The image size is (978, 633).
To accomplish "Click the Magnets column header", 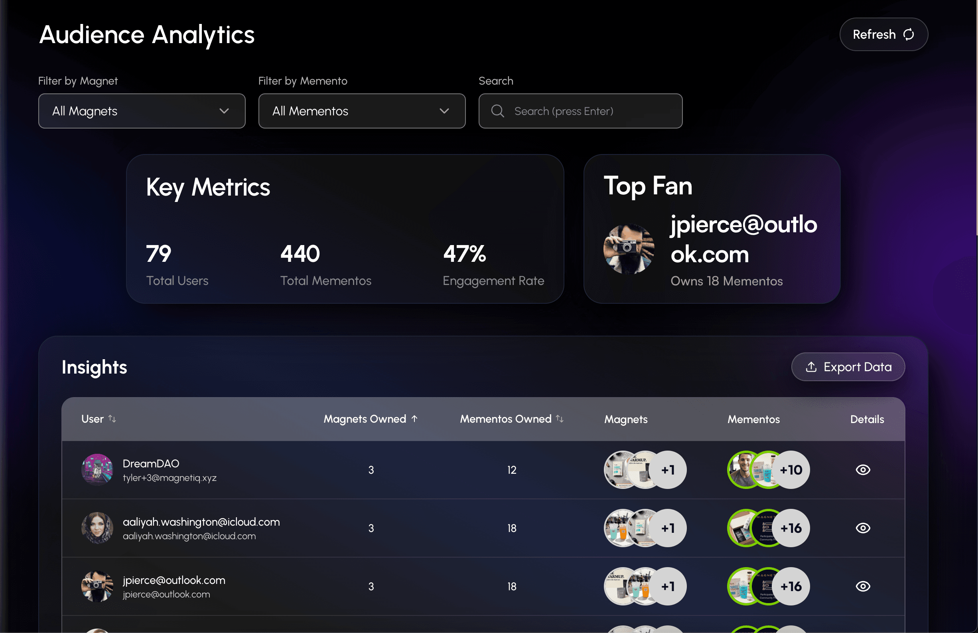I will coord(625,419).
